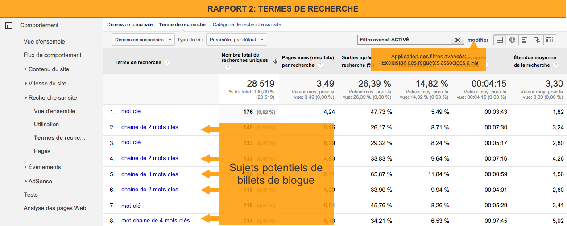The height and width of the screenshot is (226, 567).
Task: Switch to performance bar view icon
Action: 525,40
